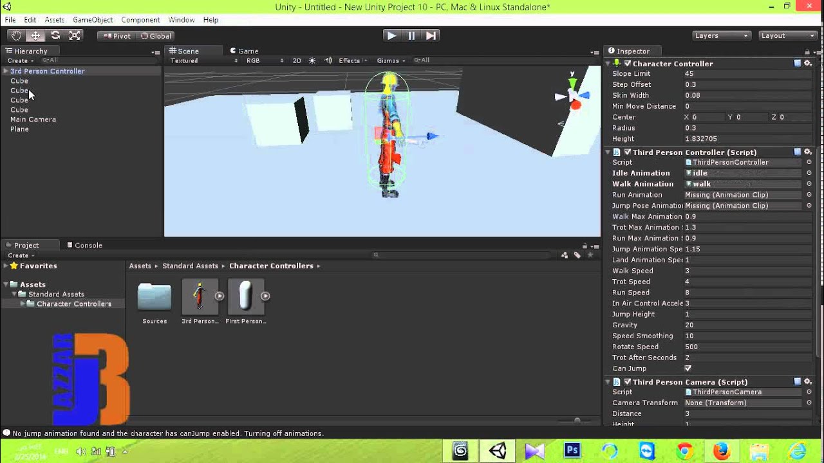Screen dimensions: 824x463
Task: Select the Move tool in toolbar
Action: tap(35, 36)
